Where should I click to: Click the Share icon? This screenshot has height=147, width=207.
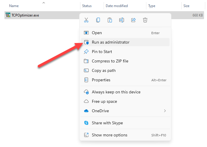pos(133,20)
